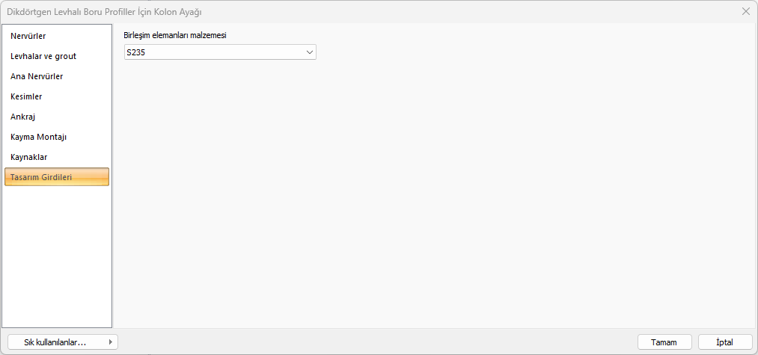The width and height of the screenshot is (758, 355).
Task: Select Ana Nervürler in sidebar
Action: coord(37,76)
